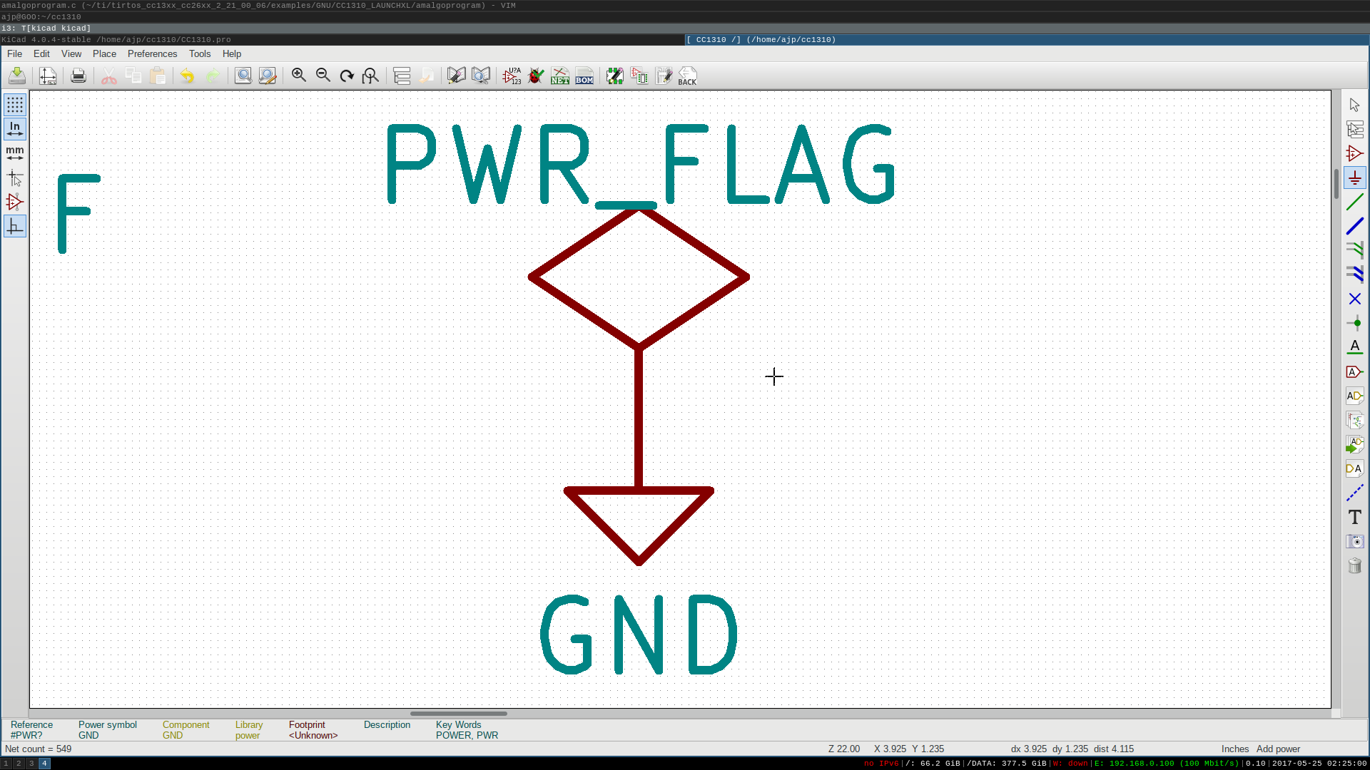Open the library editor
The height and width of the screenshot is (770, 1370).
point(457,76)
